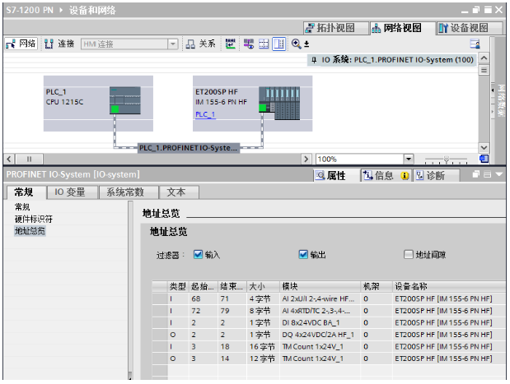This screenshot has height=384, width=510.
Task: Click the ET200SP HF rack device image
Action: (x=284, y=100)
